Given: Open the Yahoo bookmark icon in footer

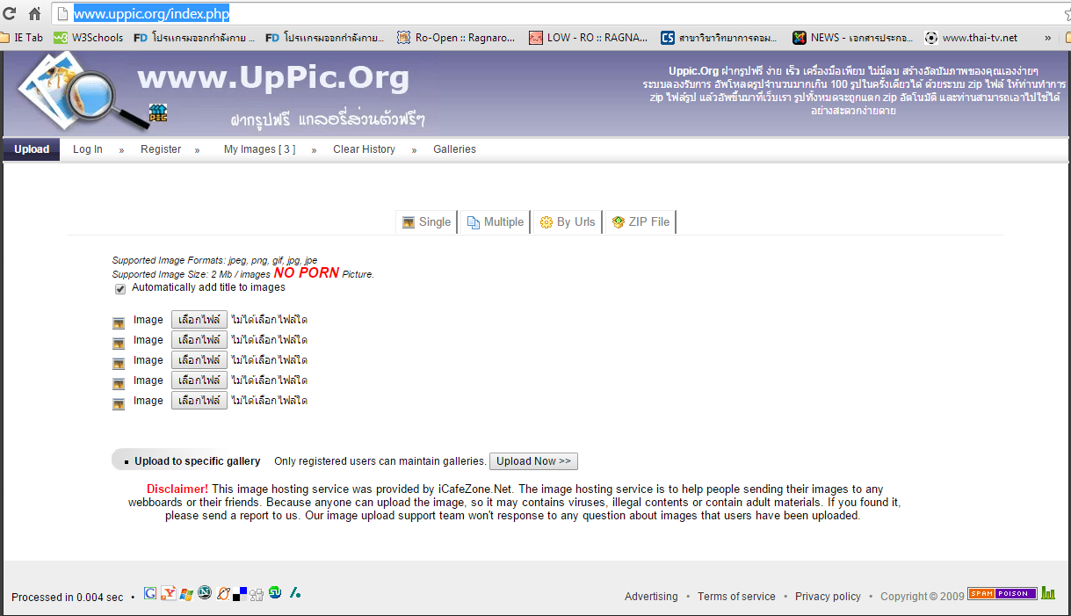Looking at the screenshot, I should pyautogui.click(x=168, y=593).
